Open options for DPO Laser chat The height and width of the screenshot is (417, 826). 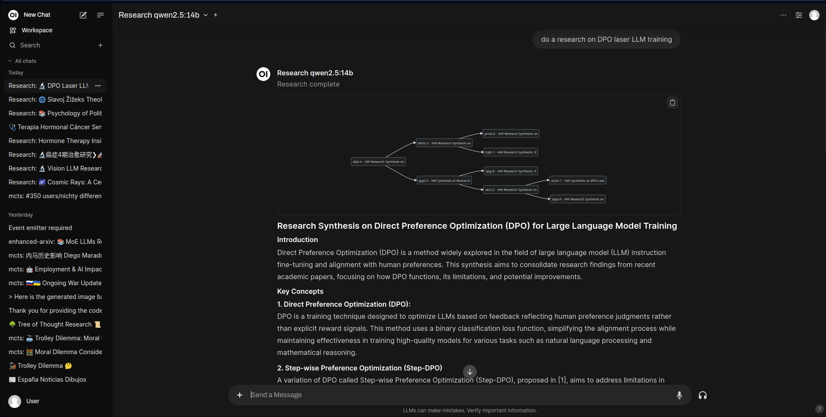point(98,86)
